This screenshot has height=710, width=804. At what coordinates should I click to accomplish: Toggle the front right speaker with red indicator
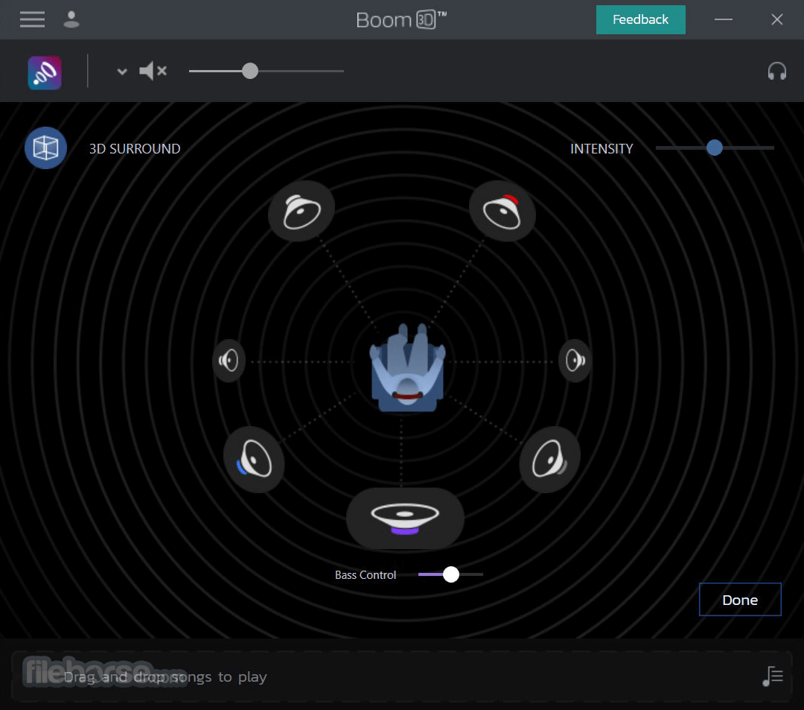(x=502, y=211)
